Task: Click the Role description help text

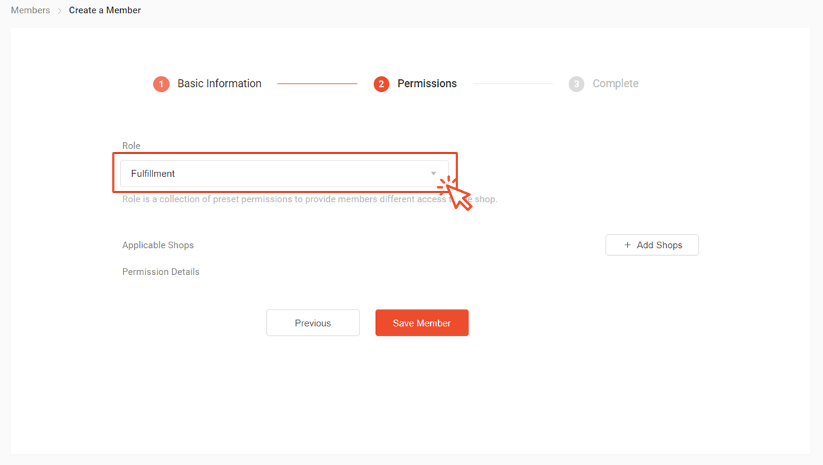Action: [309, 199]
